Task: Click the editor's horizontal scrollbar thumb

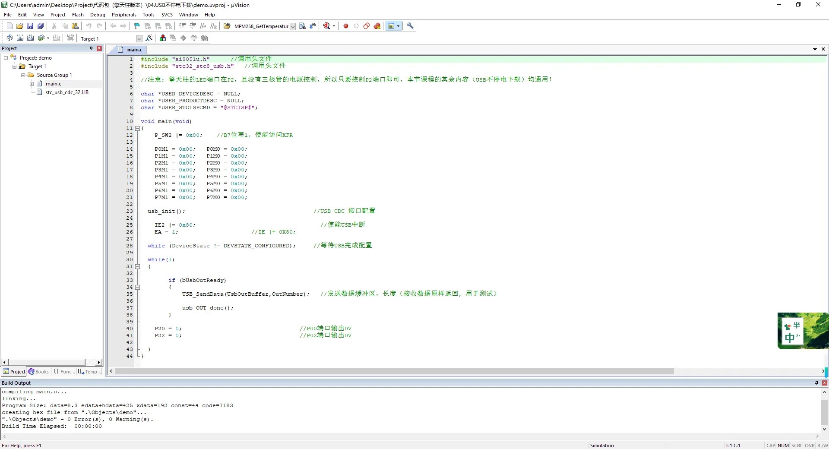Action: [394, 371]
